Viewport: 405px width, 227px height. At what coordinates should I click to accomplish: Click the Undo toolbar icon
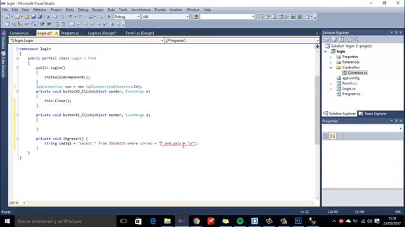(x=70, y=17)
